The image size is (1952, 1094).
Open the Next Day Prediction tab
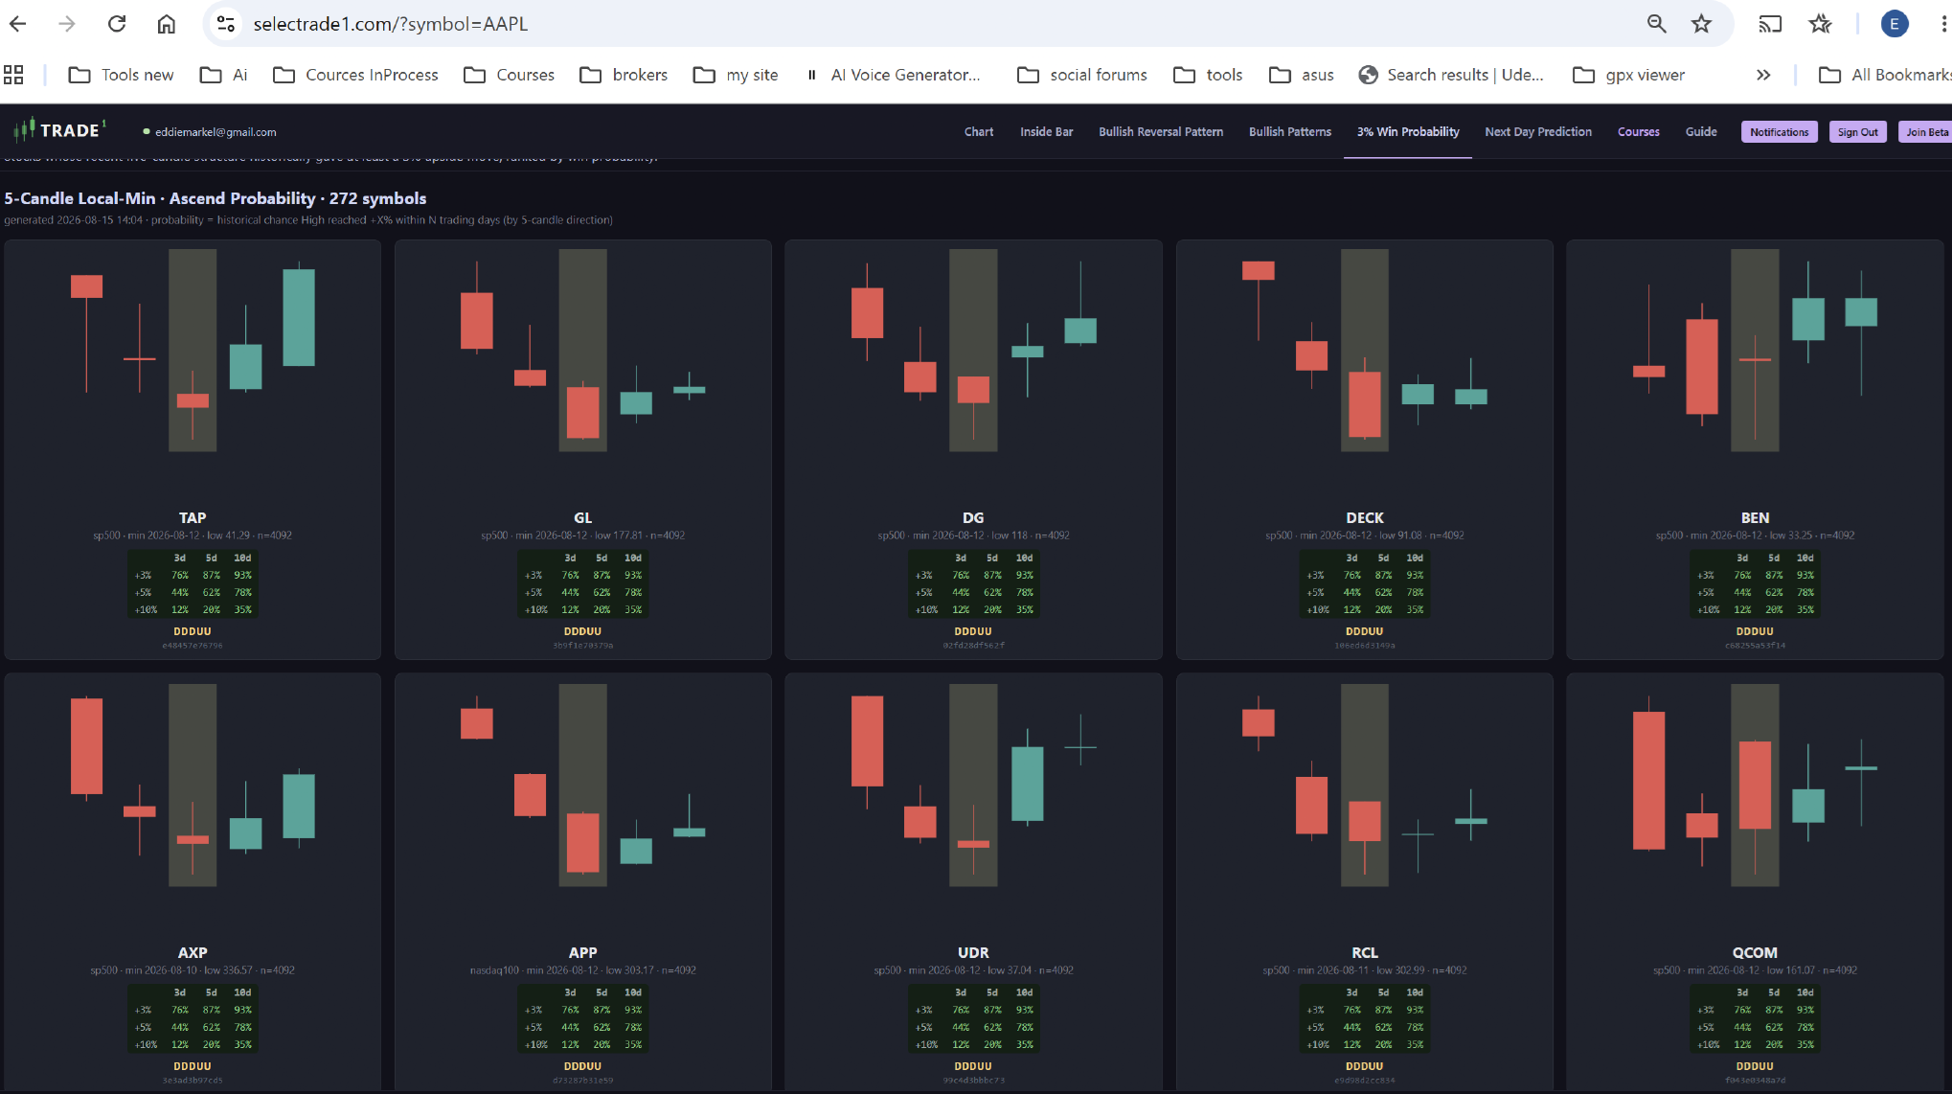coord(1538,132)
